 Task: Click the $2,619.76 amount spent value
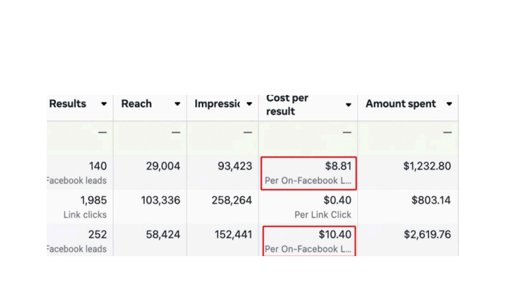pos(427,234)
